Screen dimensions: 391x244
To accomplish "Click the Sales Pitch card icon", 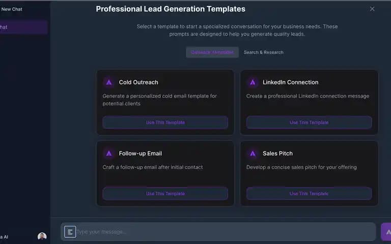I will click(x=253, y=154).
